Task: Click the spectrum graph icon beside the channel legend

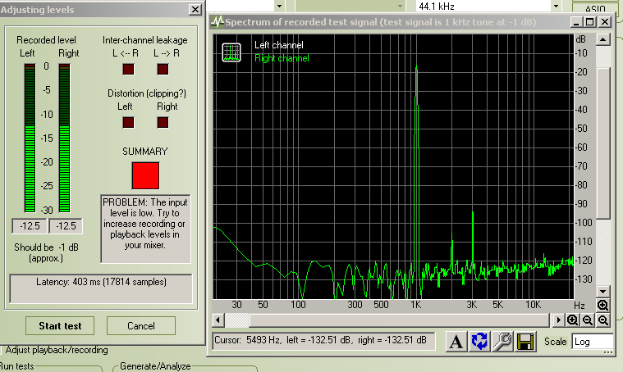Action: point(231,52)
